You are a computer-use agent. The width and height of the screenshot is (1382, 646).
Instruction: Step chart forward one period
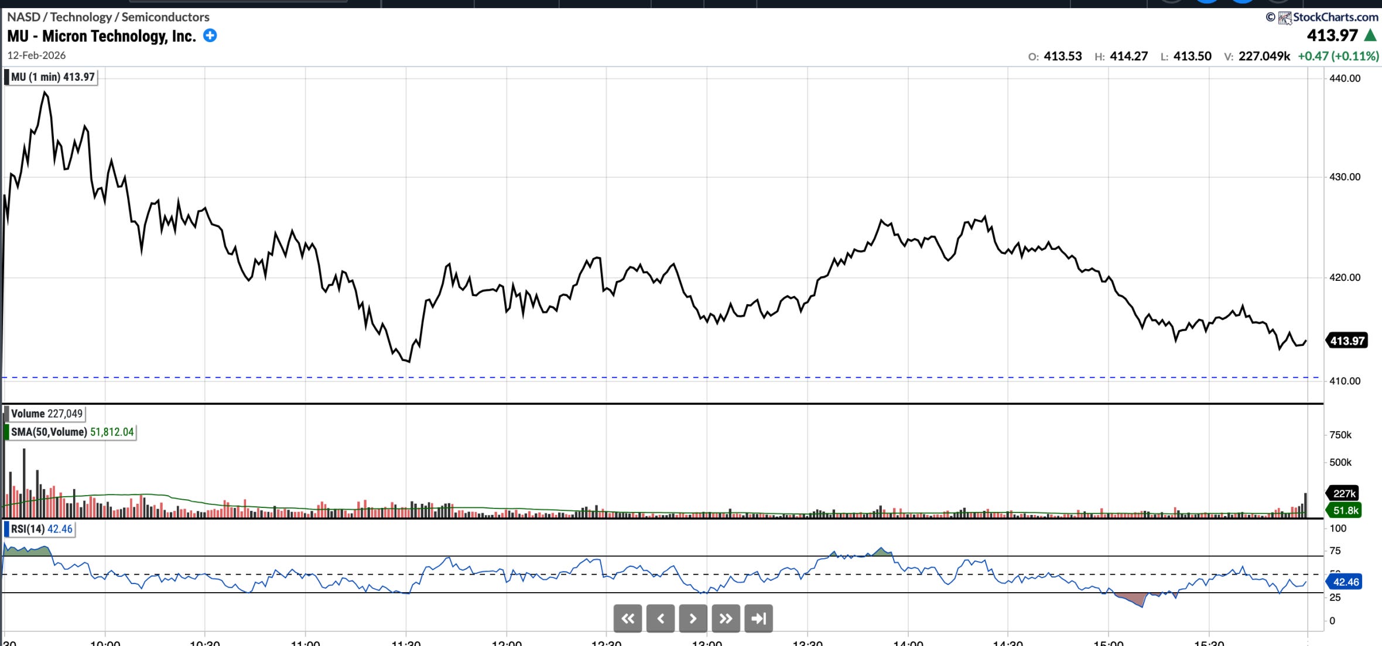[693, 618]
